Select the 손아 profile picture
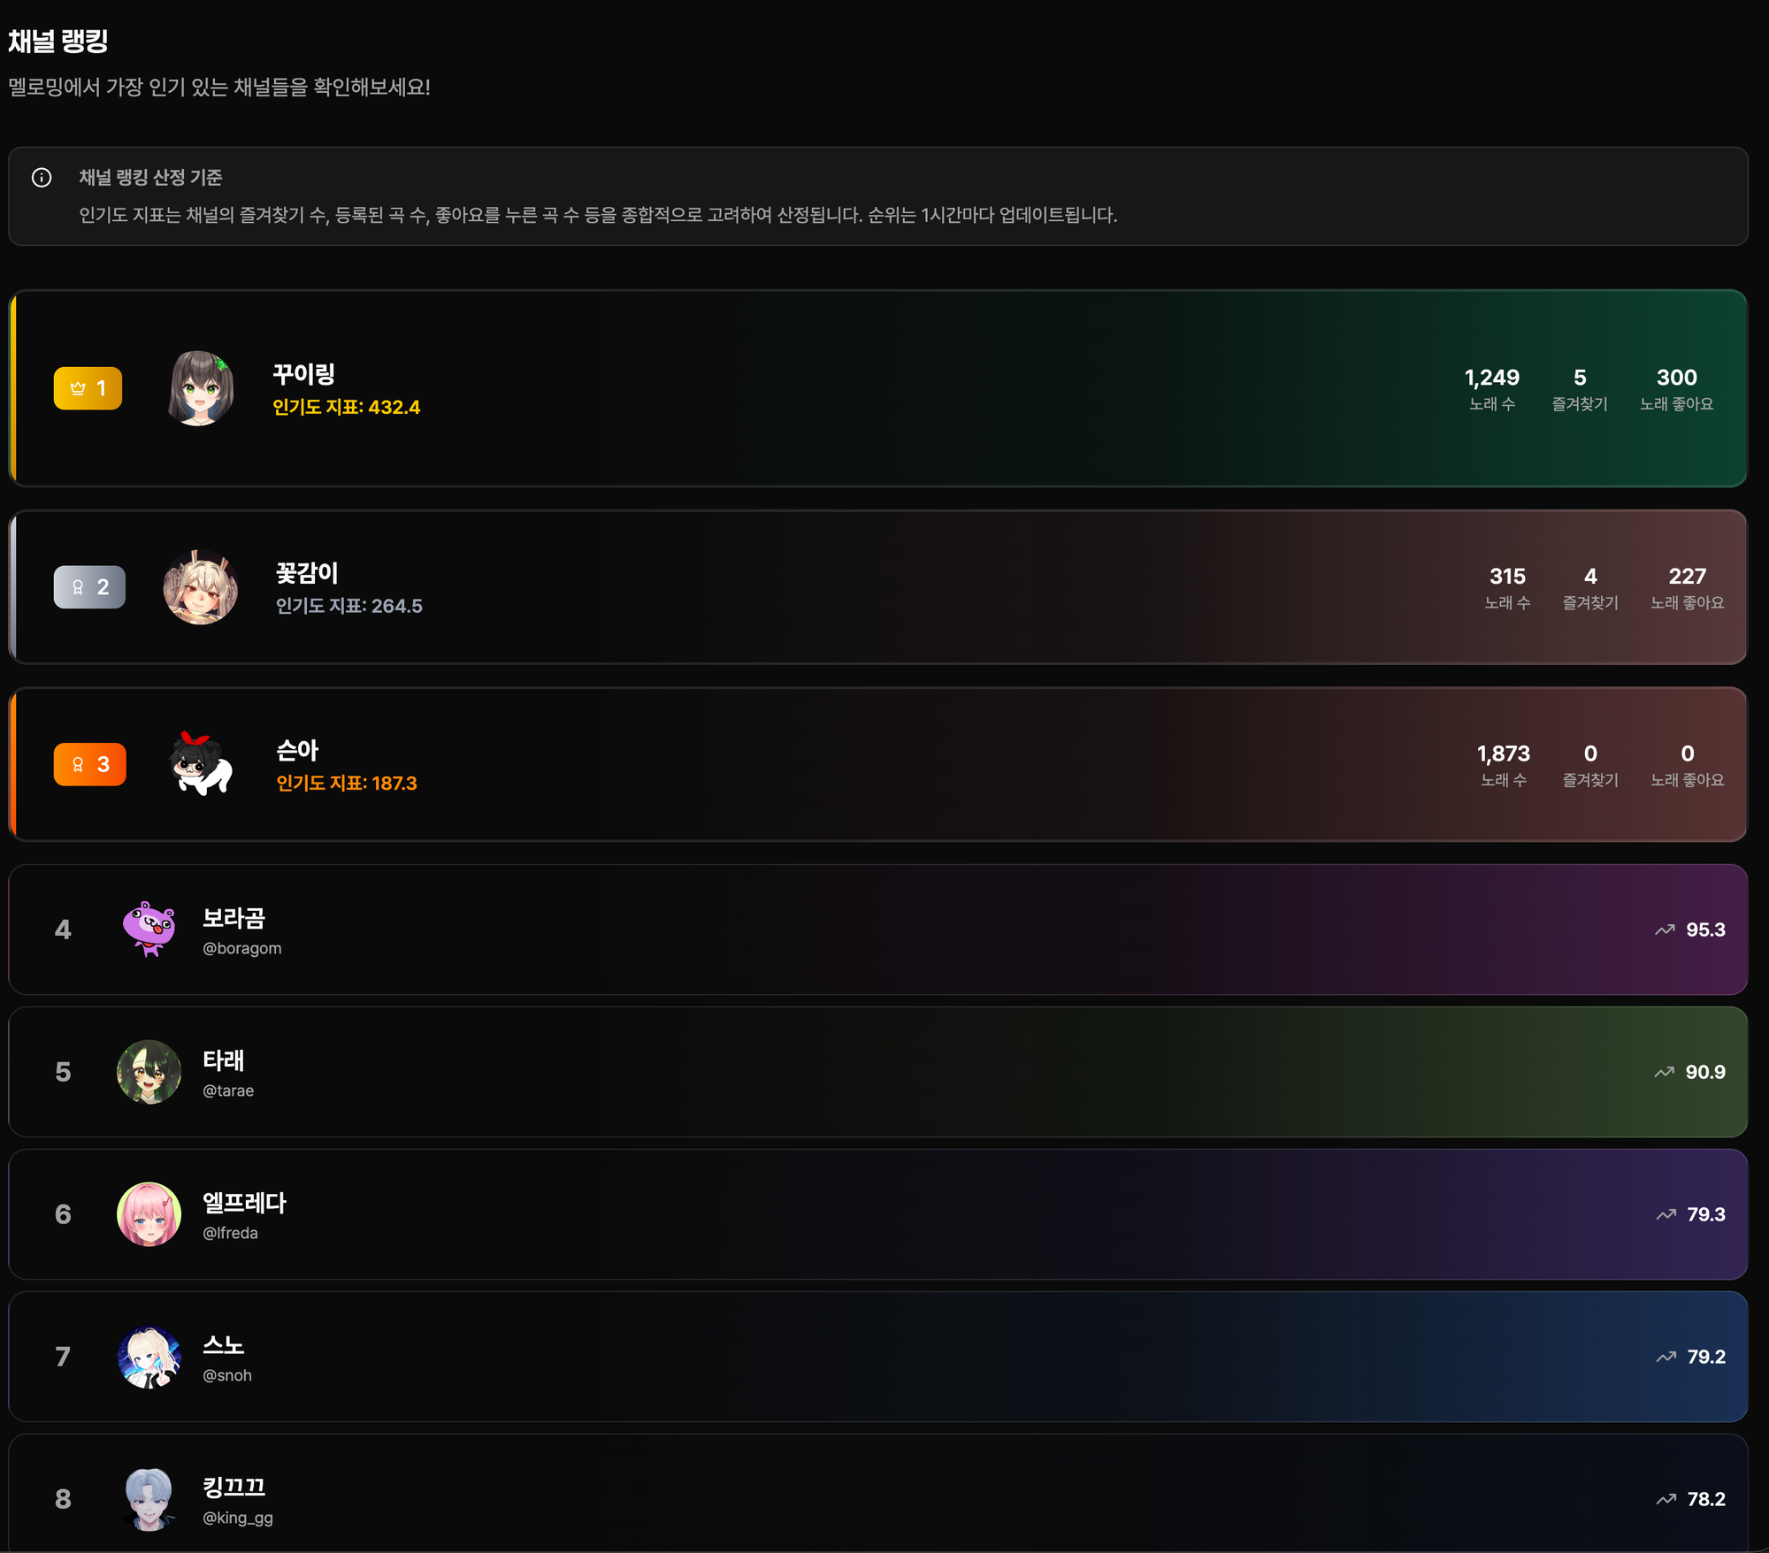This screenshot has height=1553, width=1769. 201,764
